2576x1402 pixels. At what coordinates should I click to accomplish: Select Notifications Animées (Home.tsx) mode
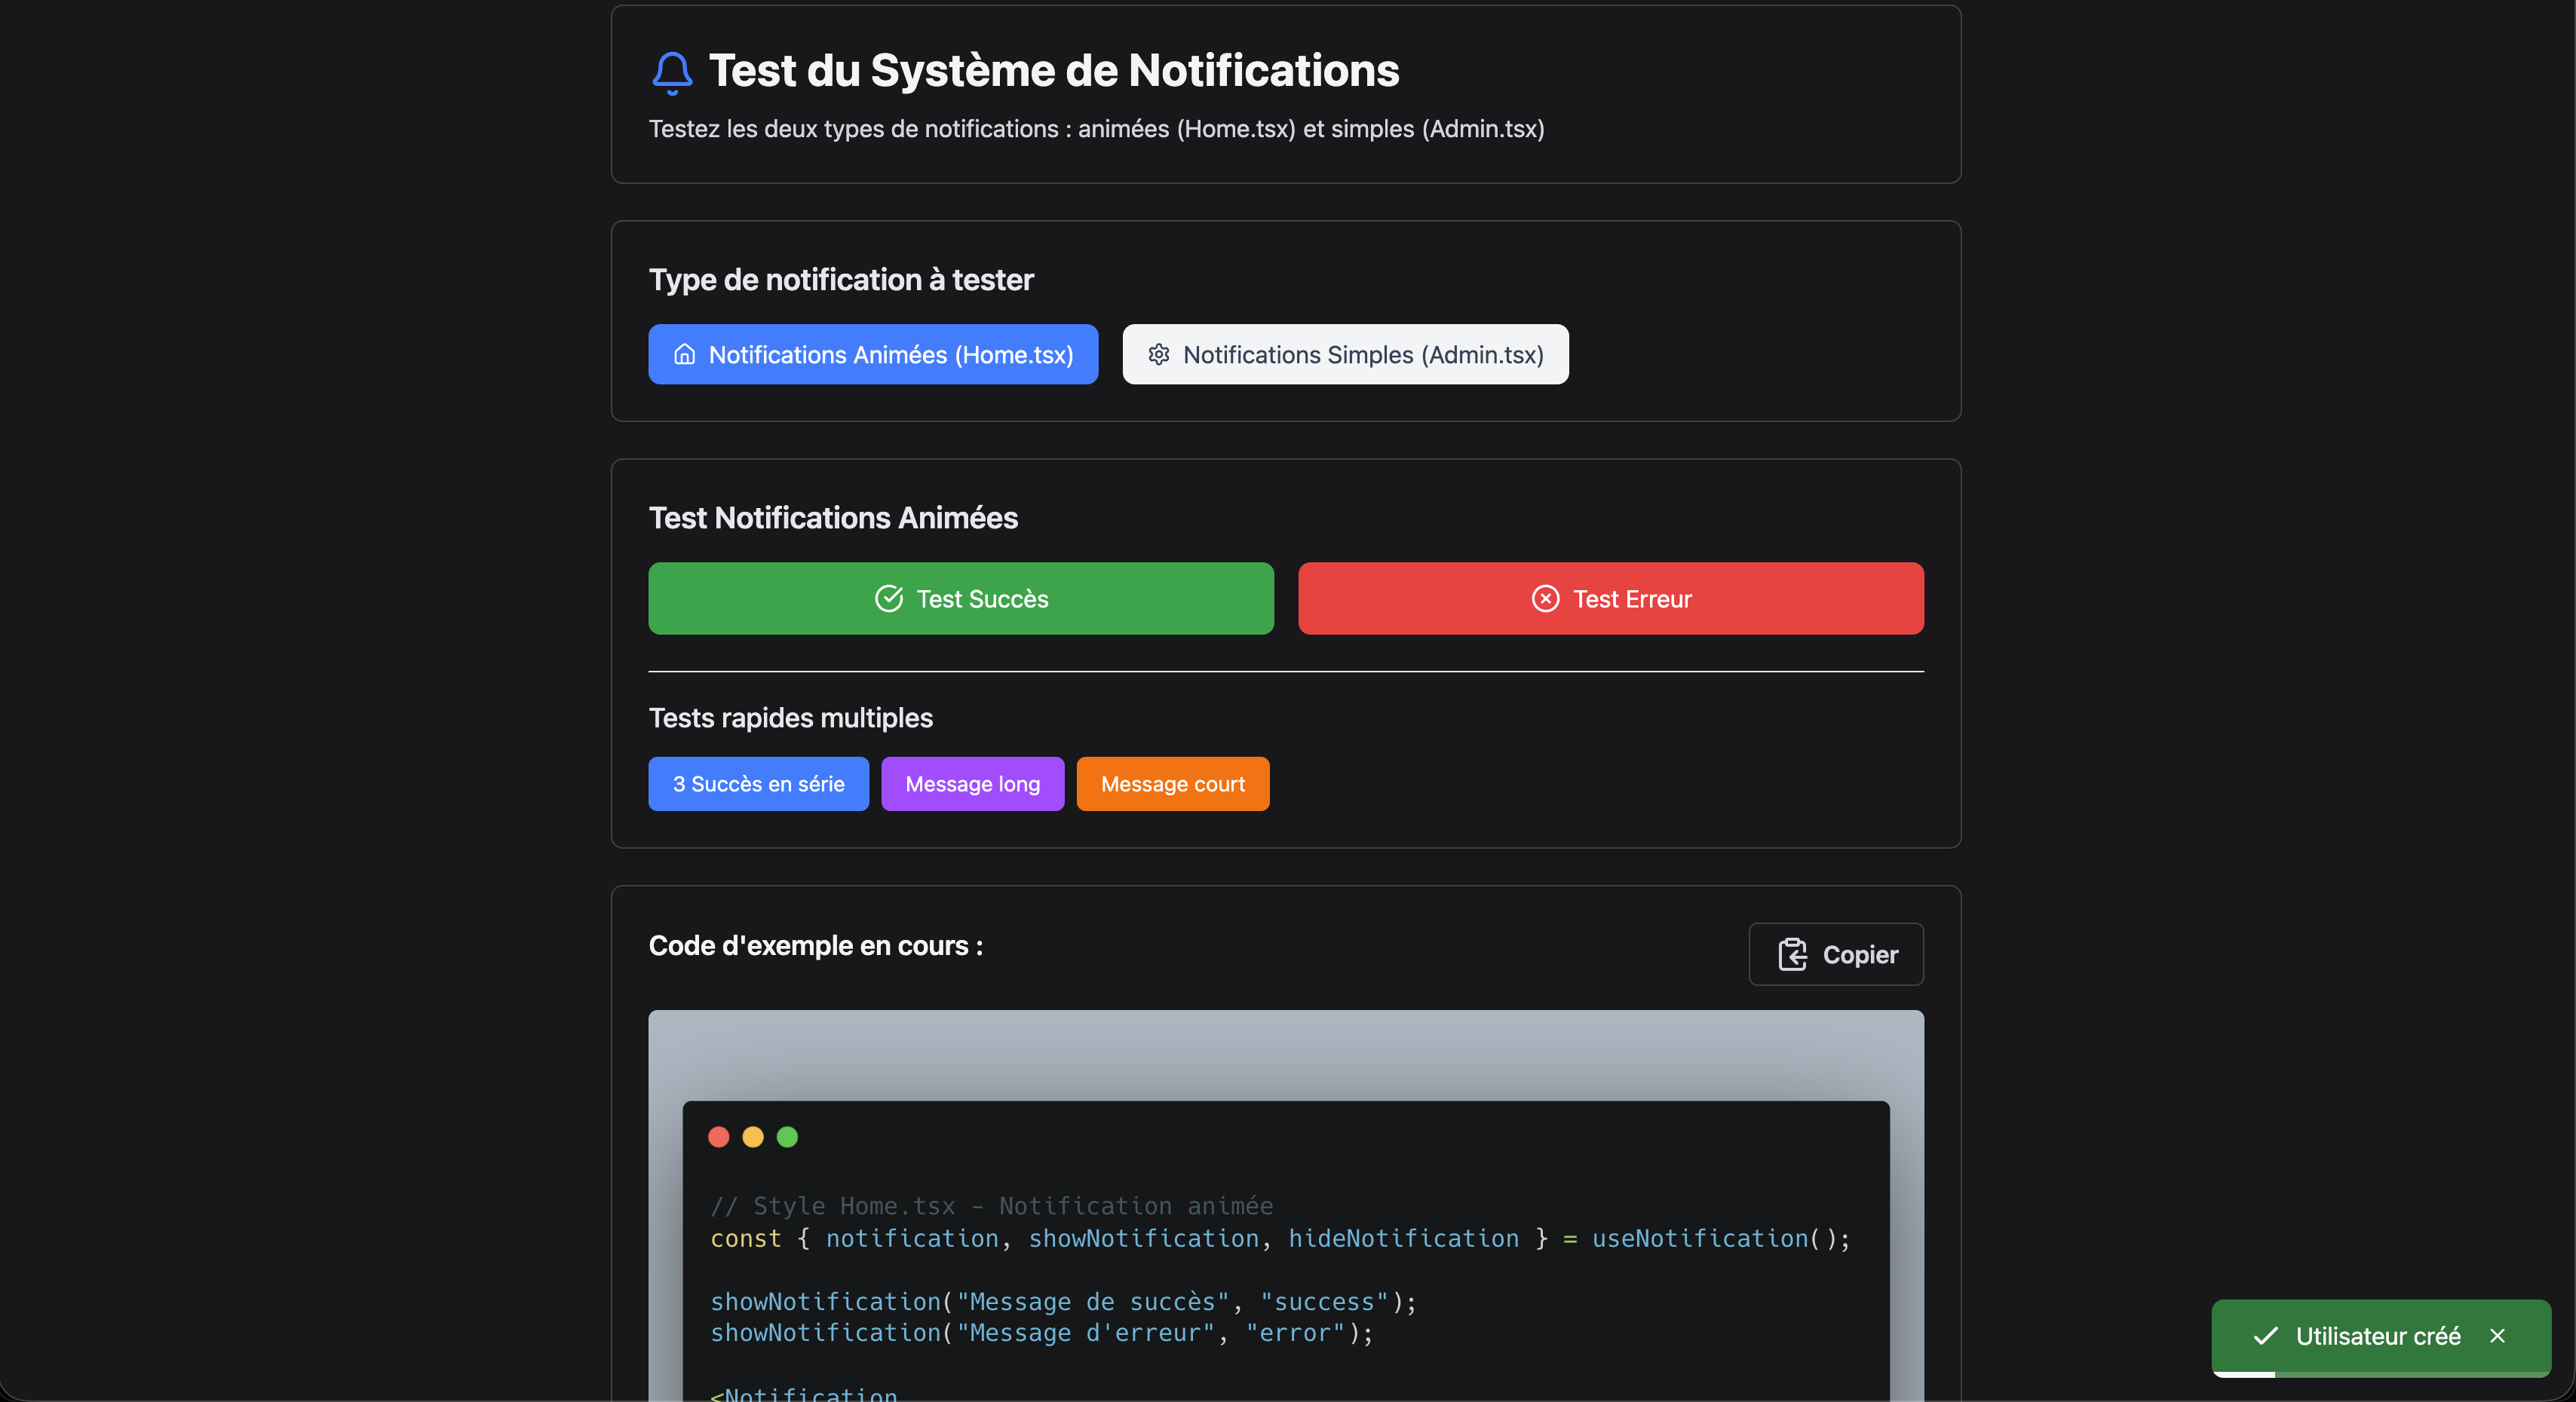point(872,355)
